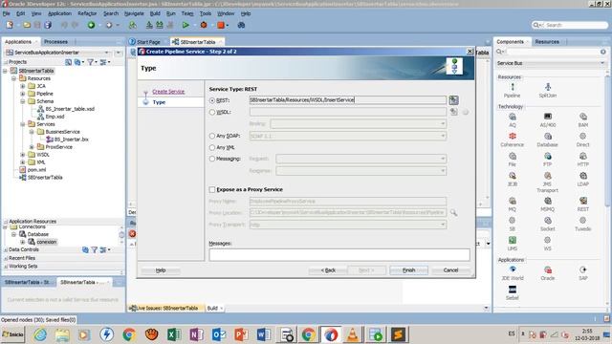This screenshot has width=612, height=344.
Task: Open the Refactor menu
Action: click(87, 13)
